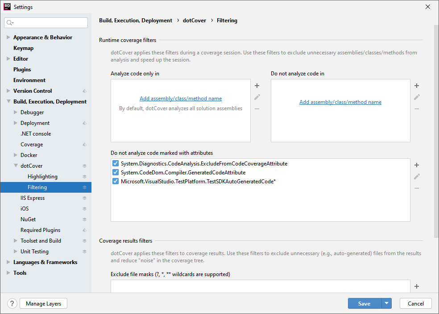
Task: Select the Required Plugins page
Action: (x=40, y=230)
